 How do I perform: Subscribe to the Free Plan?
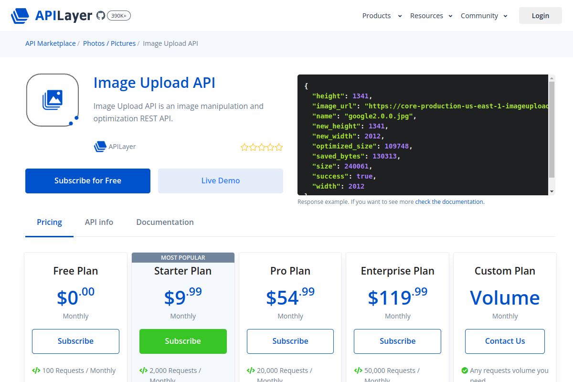point(75,341)
